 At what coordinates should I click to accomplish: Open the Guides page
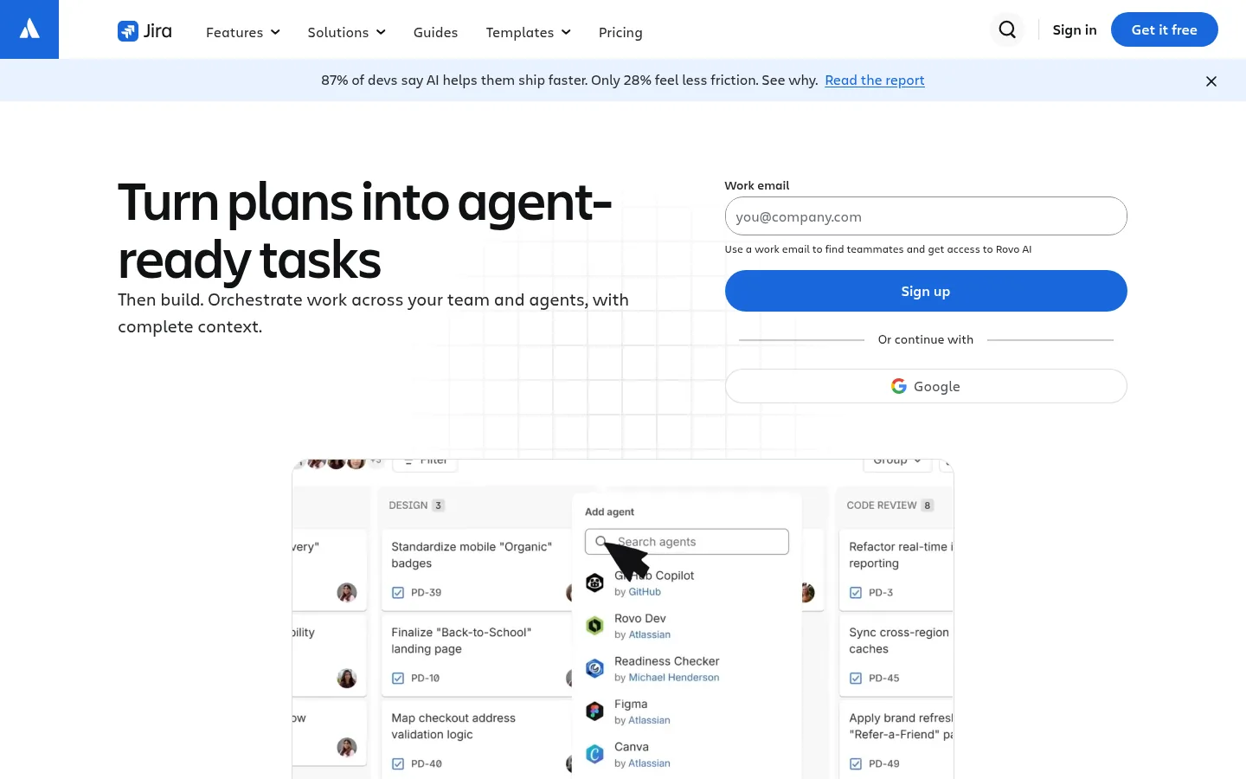[435, 32]
